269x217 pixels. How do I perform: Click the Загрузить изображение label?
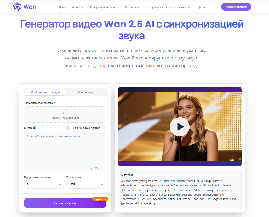tap(39, 103)
